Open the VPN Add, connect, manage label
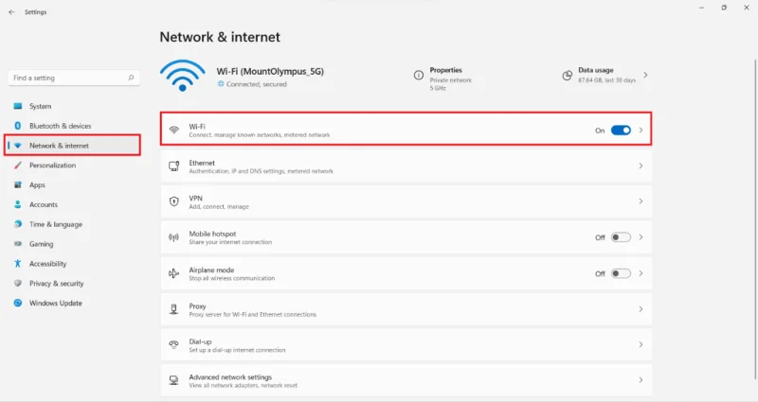758x402 pixels. (219, 206)
